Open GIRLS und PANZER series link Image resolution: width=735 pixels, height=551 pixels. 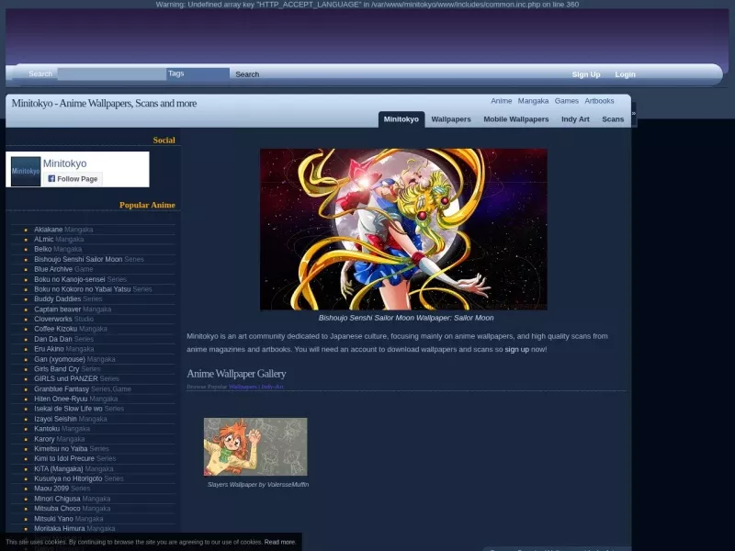coord(66,378)
